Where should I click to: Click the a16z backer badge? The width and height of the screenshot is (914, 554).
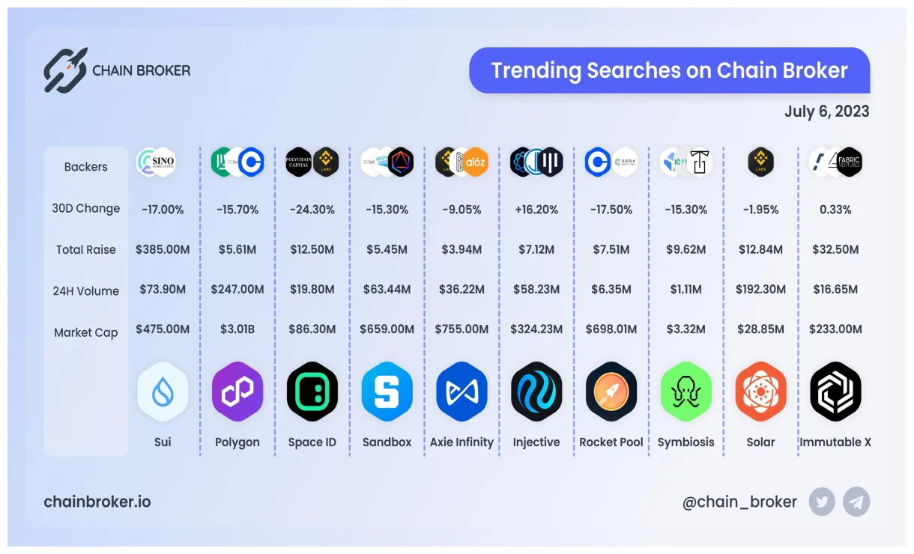pyautogui.click(x=475, y=162)
